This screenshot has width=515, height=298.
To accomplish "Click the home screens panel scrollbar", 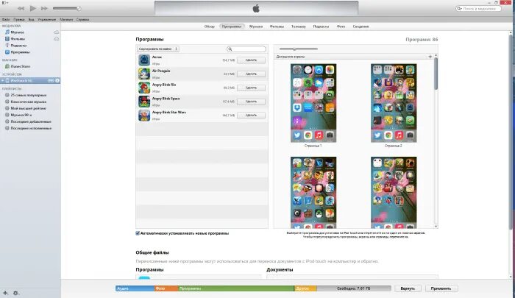I will 436,74.
